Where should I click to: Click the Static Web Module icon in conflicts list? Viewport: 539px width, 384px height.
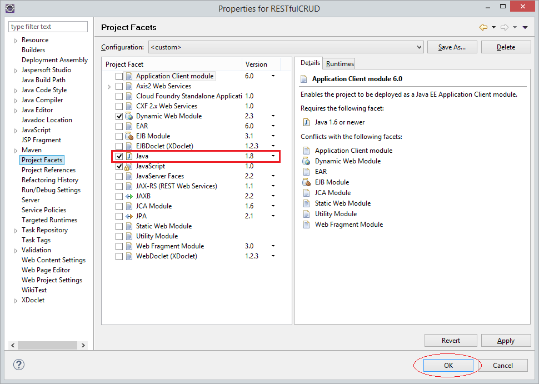pyautogui.click(x=306, y=203)
